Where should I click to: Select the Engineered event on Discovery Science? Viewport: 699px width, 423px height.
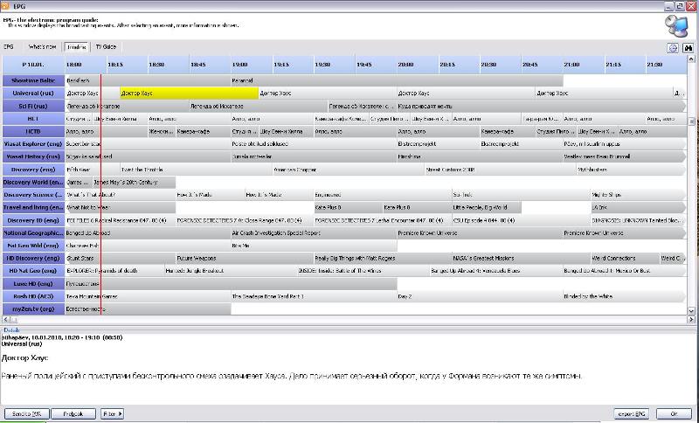point(383,195)
